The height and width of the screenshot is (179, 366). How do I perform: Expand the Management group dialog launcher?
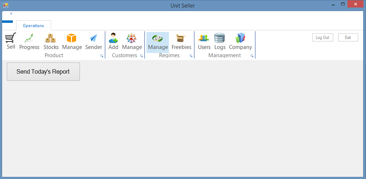pos(252,56)
